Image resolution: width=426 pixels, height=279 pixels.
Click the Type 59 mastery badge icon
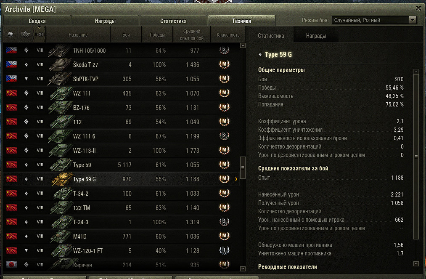(x=224, y=165)
